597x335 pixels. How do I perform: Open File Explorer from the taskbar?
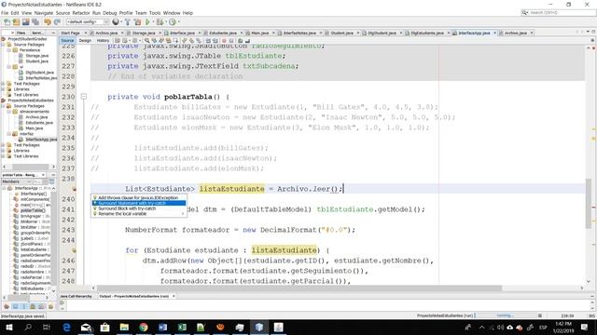tap(124, 327)
